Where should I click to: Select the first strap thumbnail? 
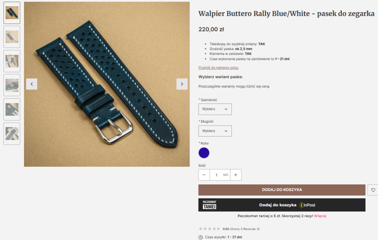12,13
